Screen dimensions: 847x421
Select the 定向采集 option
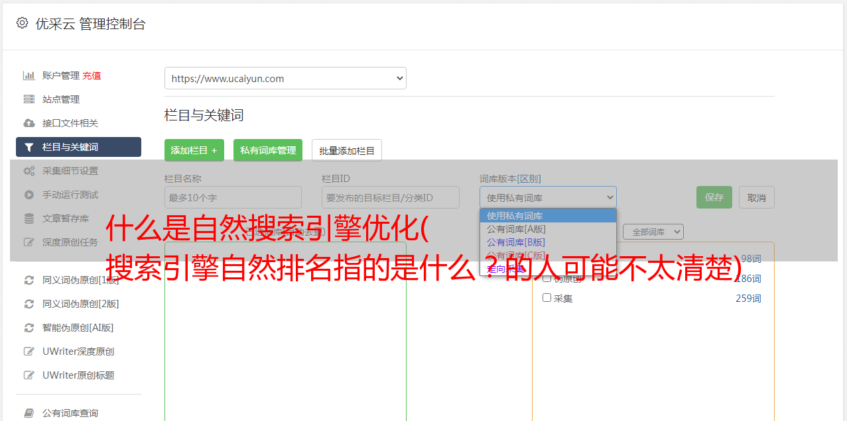548,269
